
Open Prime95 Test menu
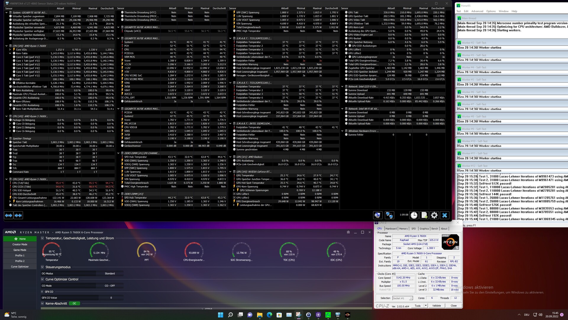coord(459,11)
